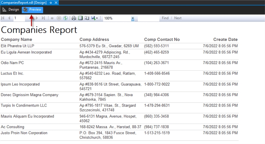Screen dimensions: 265x144
Task: Click the Create Date column header
Action: pos(226,39)
